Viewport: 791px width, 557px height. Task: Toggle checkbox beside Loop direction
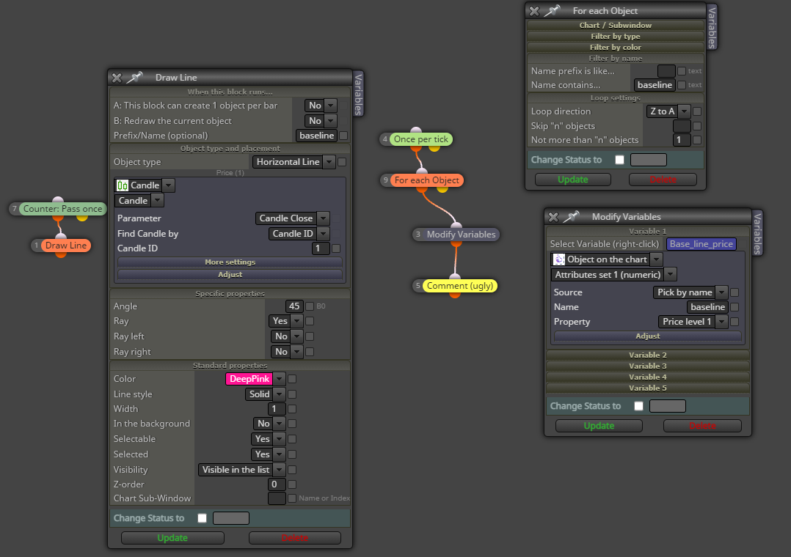[x=697, y=111]
